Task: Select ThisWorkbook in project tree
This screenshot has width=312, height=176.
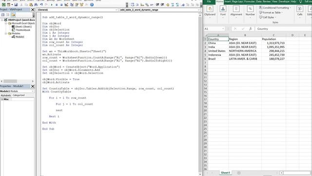Action: coord(23,30)
